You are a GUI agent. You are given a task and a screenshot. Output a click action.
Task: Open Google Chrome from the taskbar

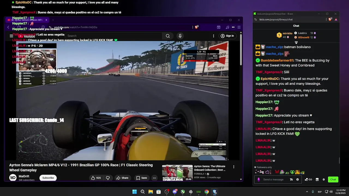tap(207, 192)
